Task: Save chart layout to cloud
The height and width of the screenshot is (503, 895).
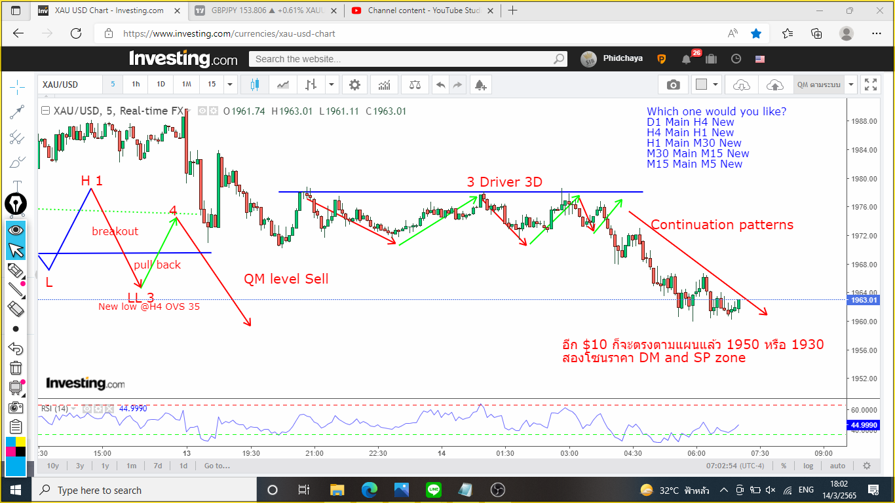Action: coord(774,84)
